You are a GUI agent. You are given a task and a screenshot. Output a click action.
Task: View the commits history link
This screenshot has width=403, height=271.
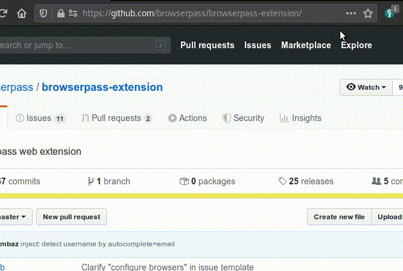[20, 181]
